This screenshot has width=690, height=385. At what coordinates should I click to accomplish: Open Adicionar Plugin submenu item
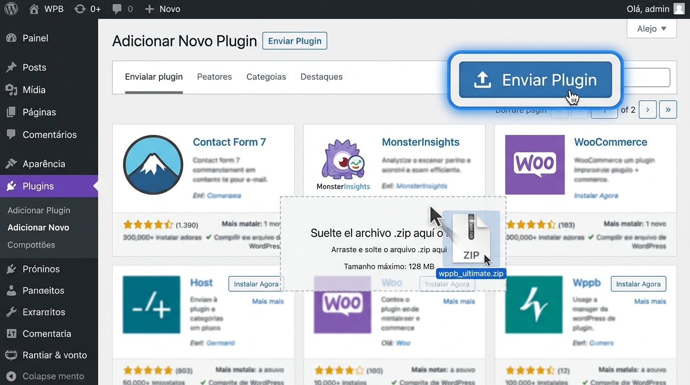click(39, 211)
